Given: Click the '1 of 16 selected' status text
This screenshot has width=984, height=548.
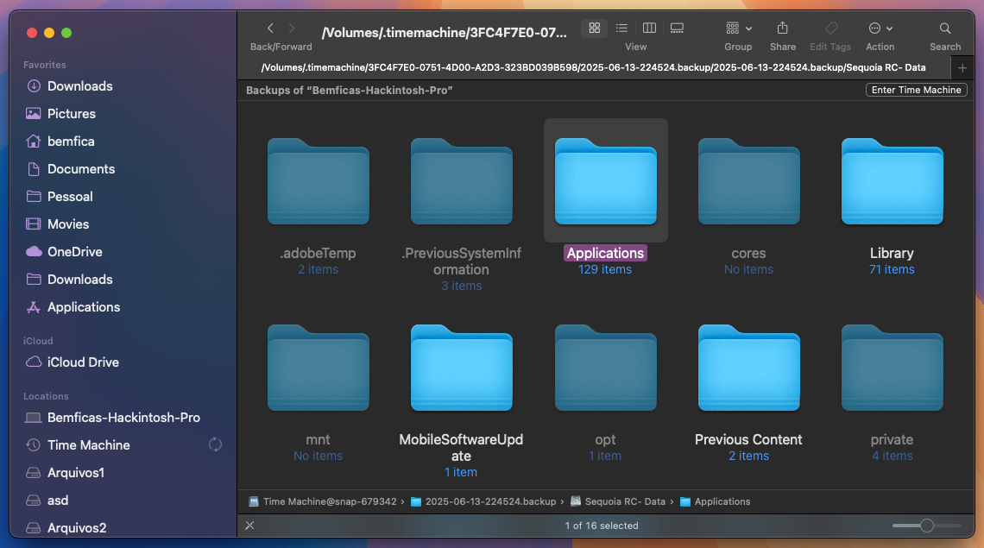Looking at the screenshot, I should (602, 526).
